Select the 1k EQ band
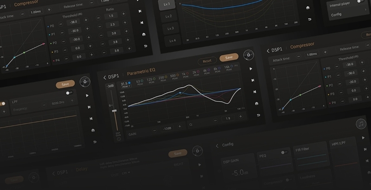This screenshot has height=190, width=371. click(185, 74)
